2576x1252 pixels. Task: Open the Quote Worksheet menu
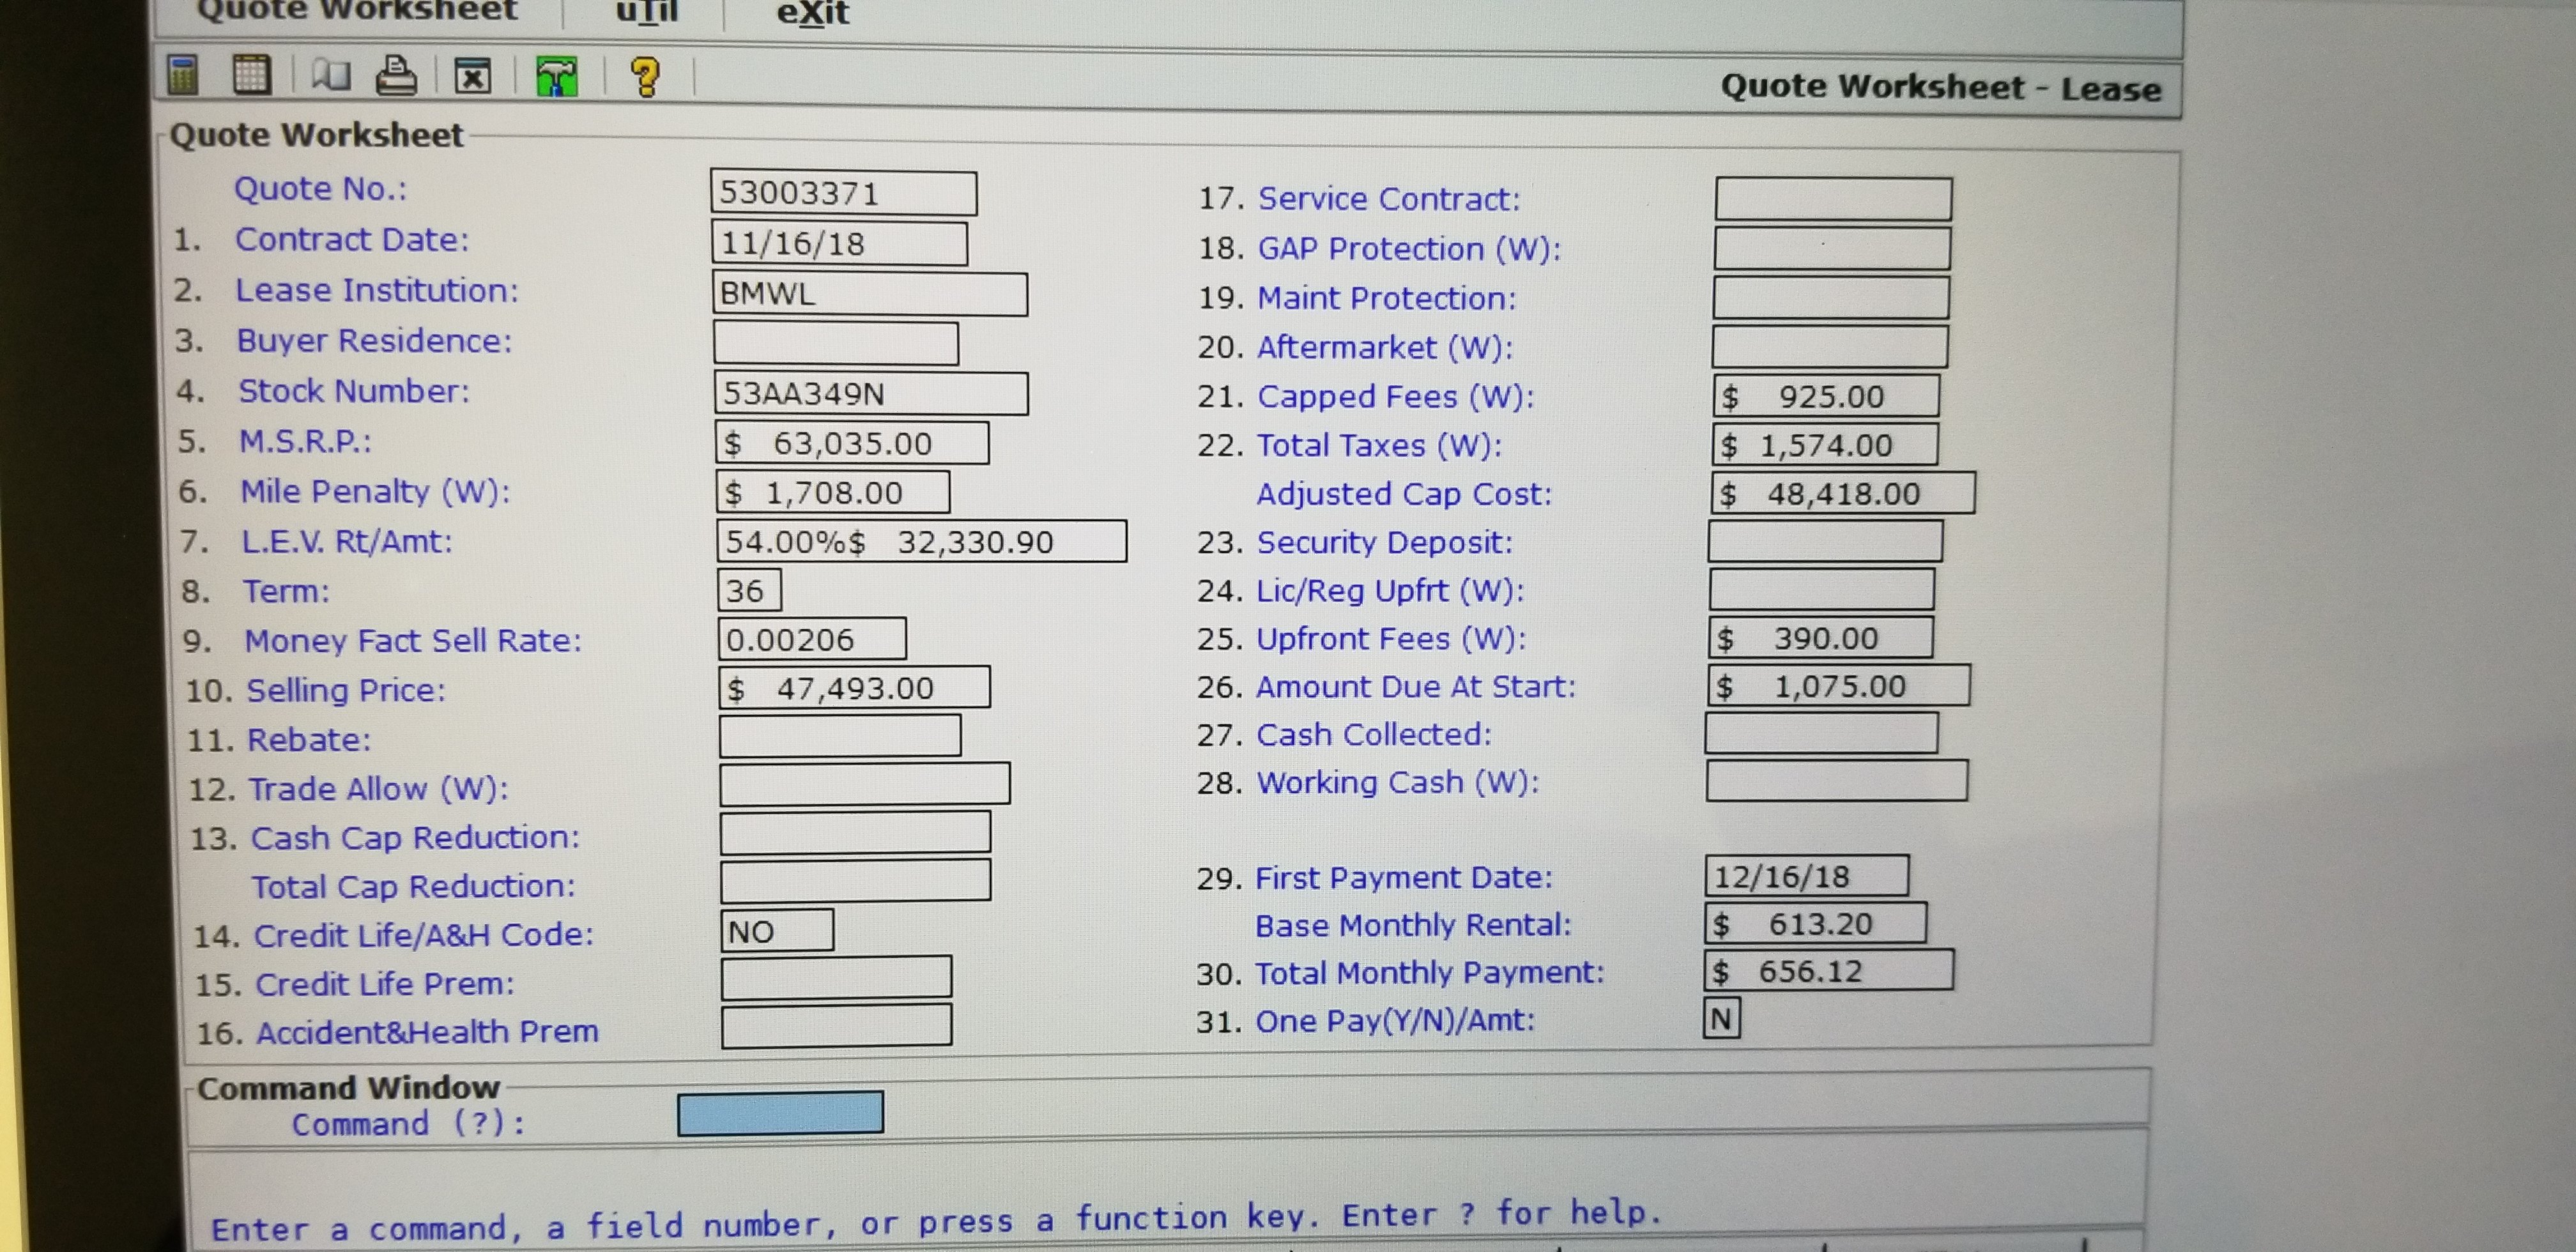pyautogui.click(x=357, y=11)
